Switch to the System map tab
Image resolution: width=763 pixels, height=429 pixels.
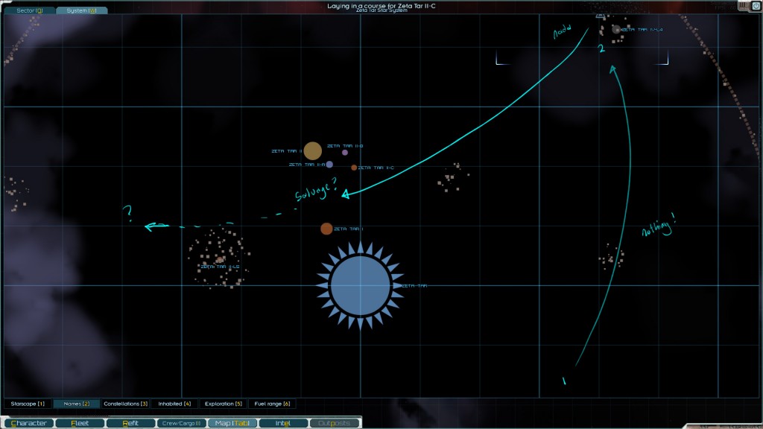81,10
